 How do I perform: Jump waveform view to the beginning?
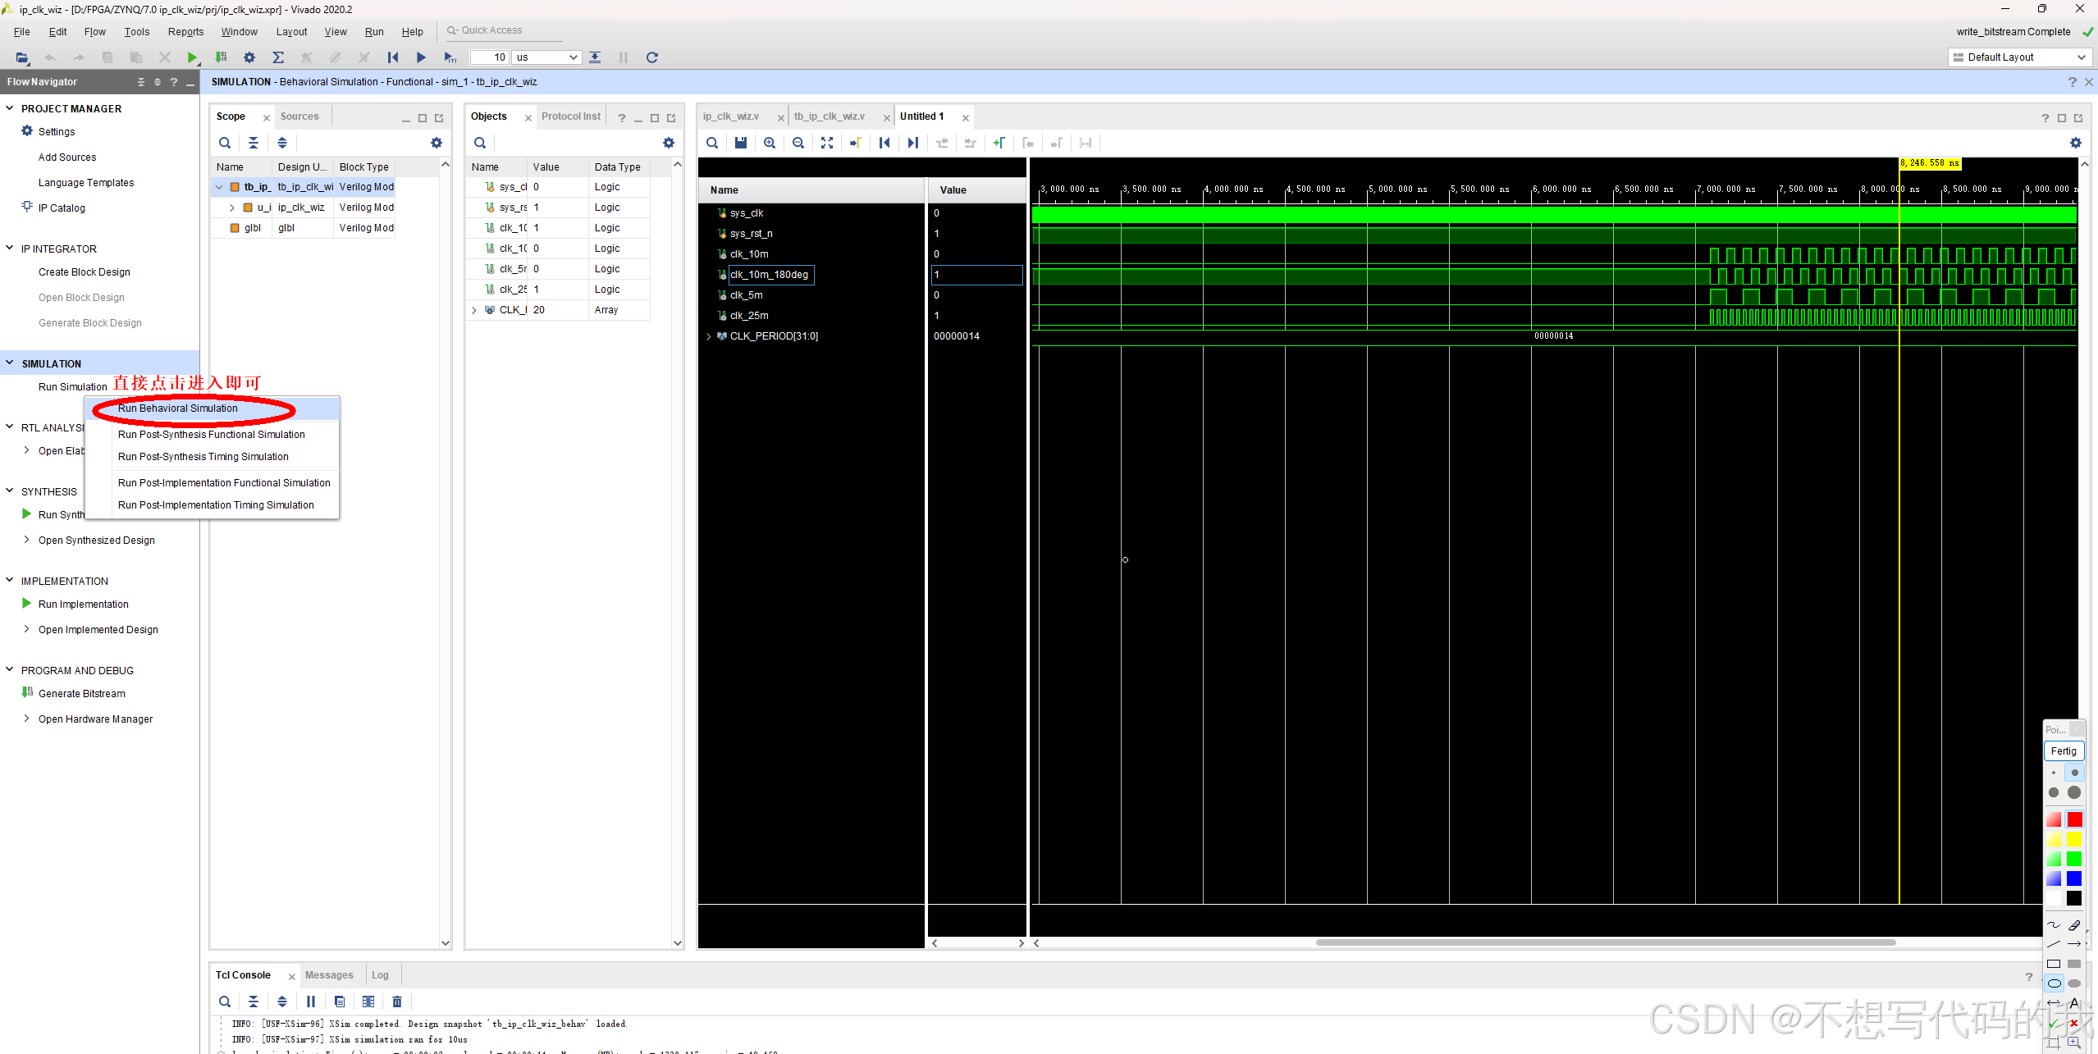[x=884, y=143]
